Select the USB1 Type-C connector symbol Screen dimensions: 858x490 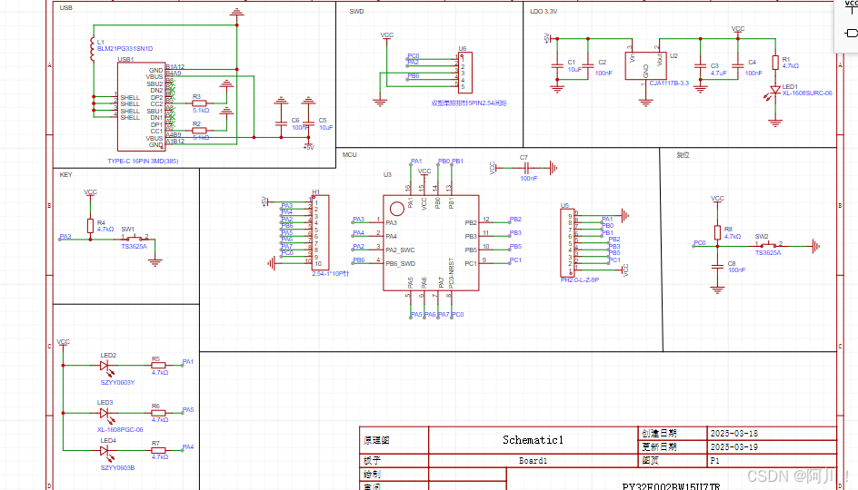[x=141, y=106]
